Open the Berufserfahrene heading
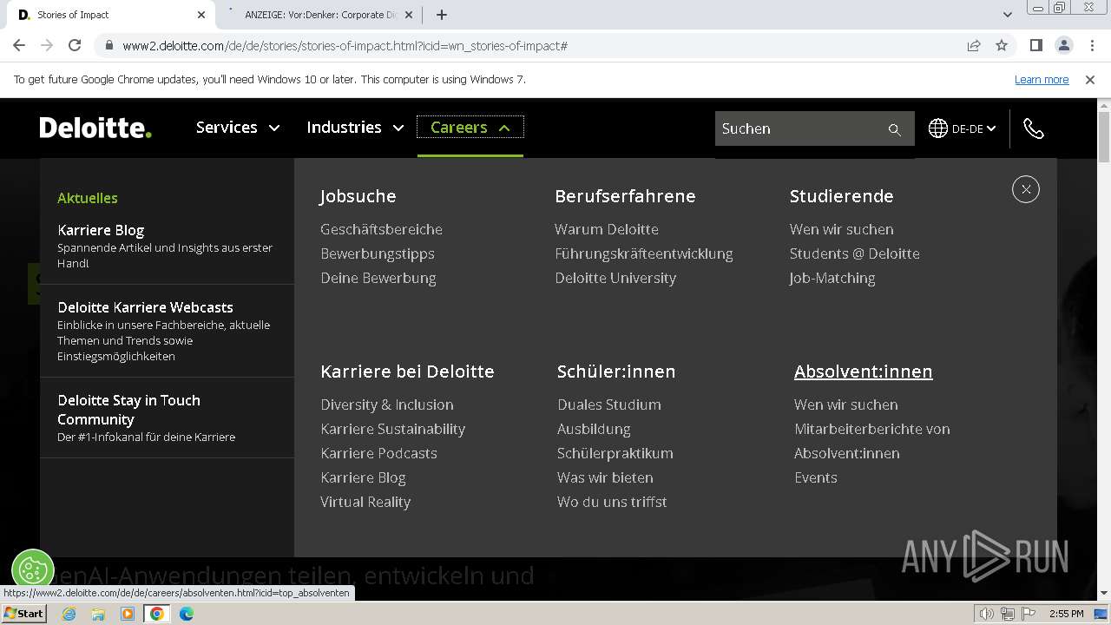The width and height of the screenshot is (1111, 625). pyautogui.click(x=625, y=196)
